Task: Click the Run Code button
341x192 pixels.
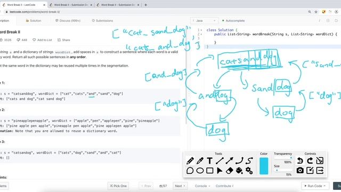Action: click(x=315, y=186)
